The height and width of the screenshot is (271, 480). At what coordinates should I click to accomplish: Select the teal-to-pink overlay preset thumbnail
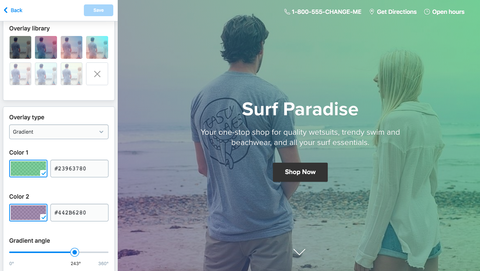pyautogui.click(x=46, y=47)
